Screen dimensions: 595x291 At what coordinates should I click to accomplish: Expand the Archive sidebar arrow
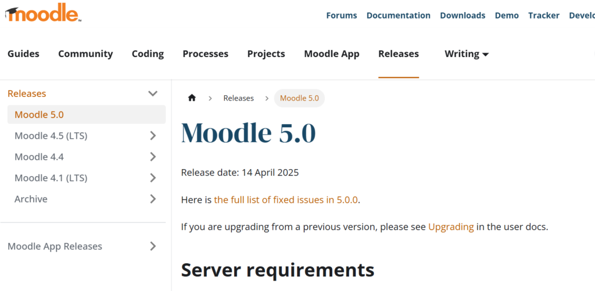point(153,199)
